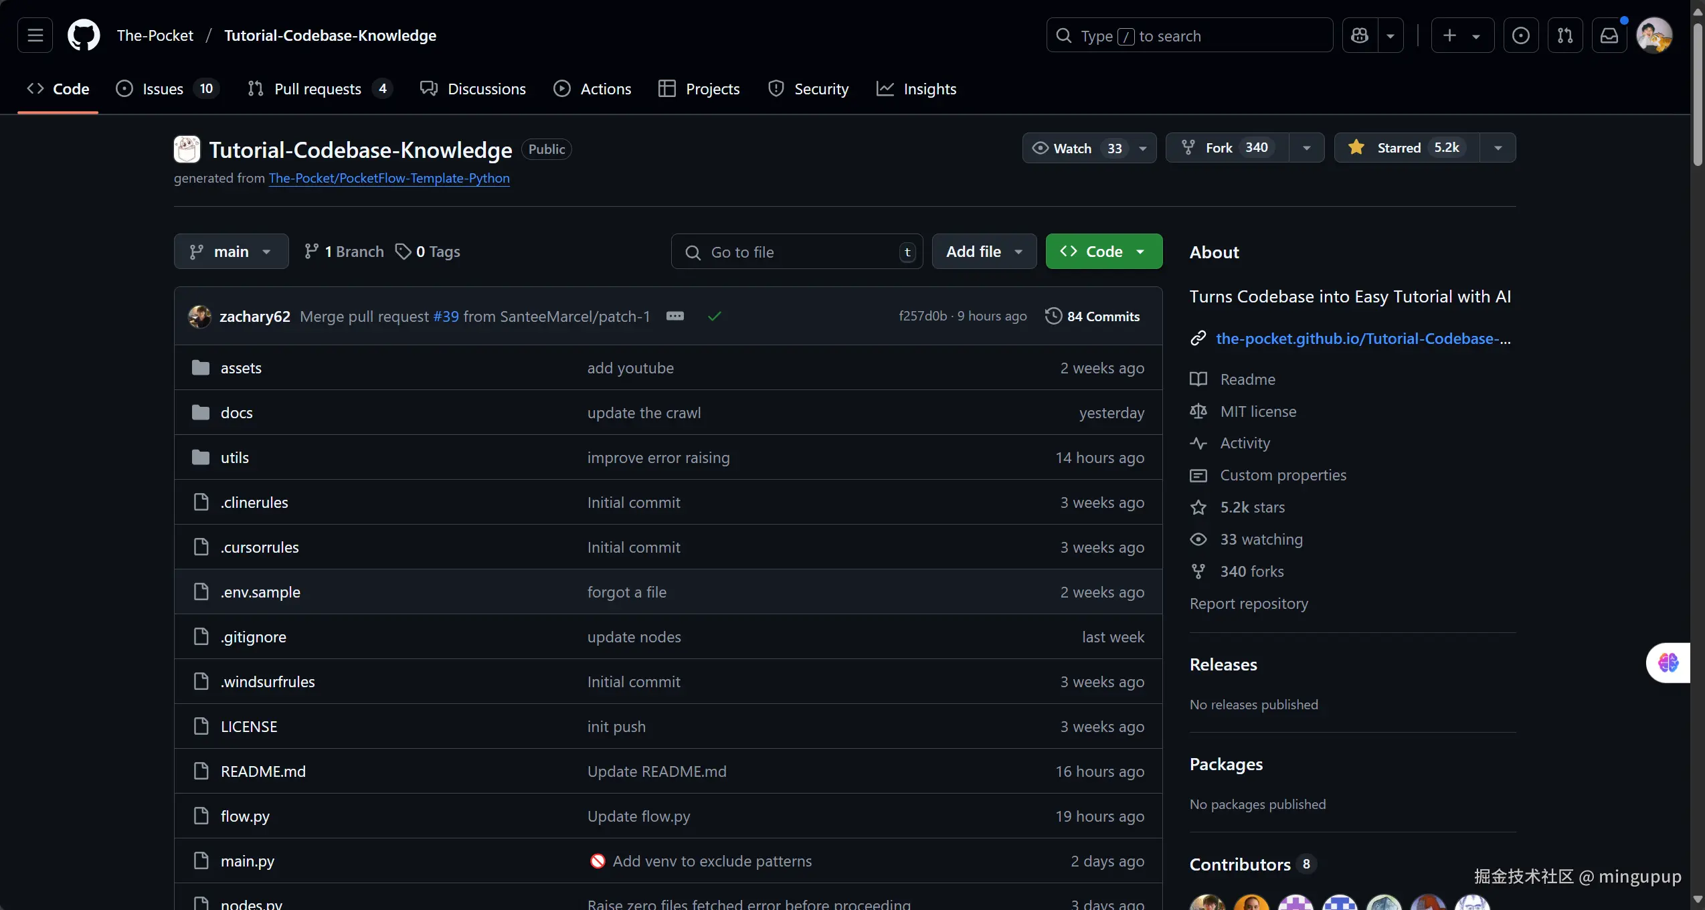Image resolution: width=1705 pixels, height=910 pixels.
Task: Fork the repository with Fork button
Action: 1227,148
